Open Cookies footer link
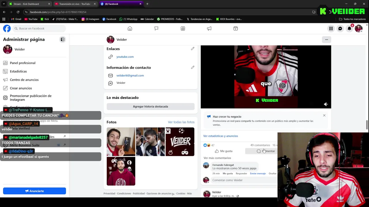The height and width of the screenshot is (207, 369). click(x=181, y=193)
